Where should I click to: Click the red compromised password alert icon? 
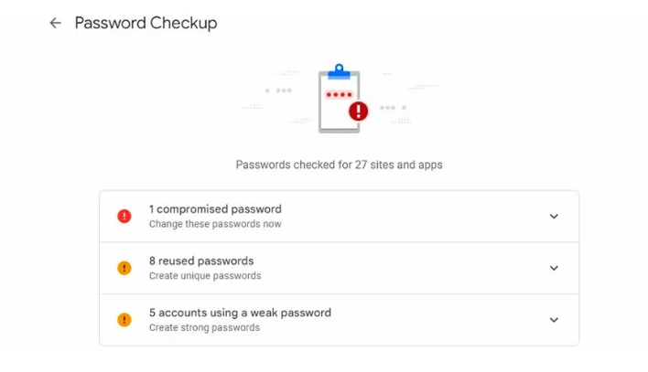tap(124, 217)
